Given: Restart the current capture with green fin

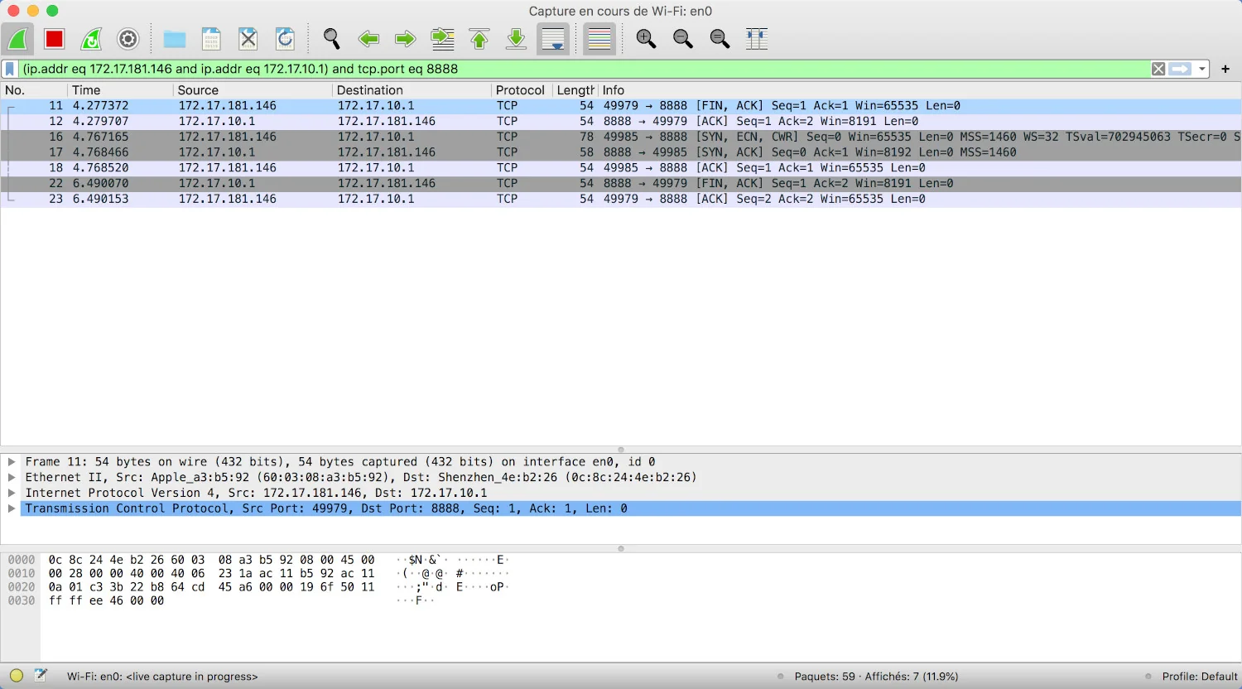Looking at the screenshot, I should [x=91, y=39].
